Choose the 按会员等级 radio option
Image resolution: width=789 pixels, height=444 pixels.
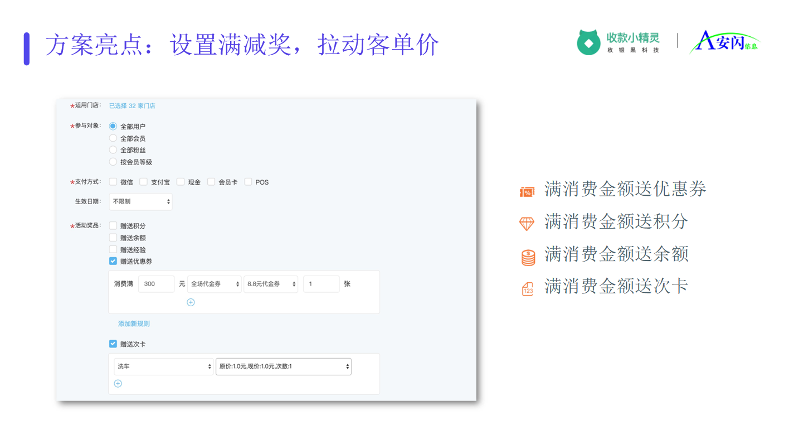[113, 162]
